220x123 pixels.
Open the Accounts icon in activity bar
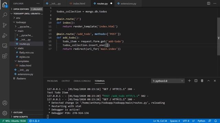pyautogui.click(x=4, y=103)
